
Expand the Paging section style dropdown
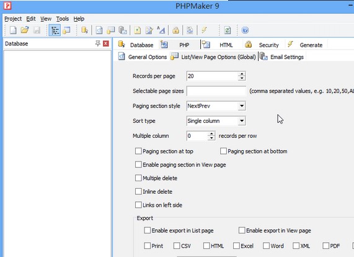coord(242,106)
